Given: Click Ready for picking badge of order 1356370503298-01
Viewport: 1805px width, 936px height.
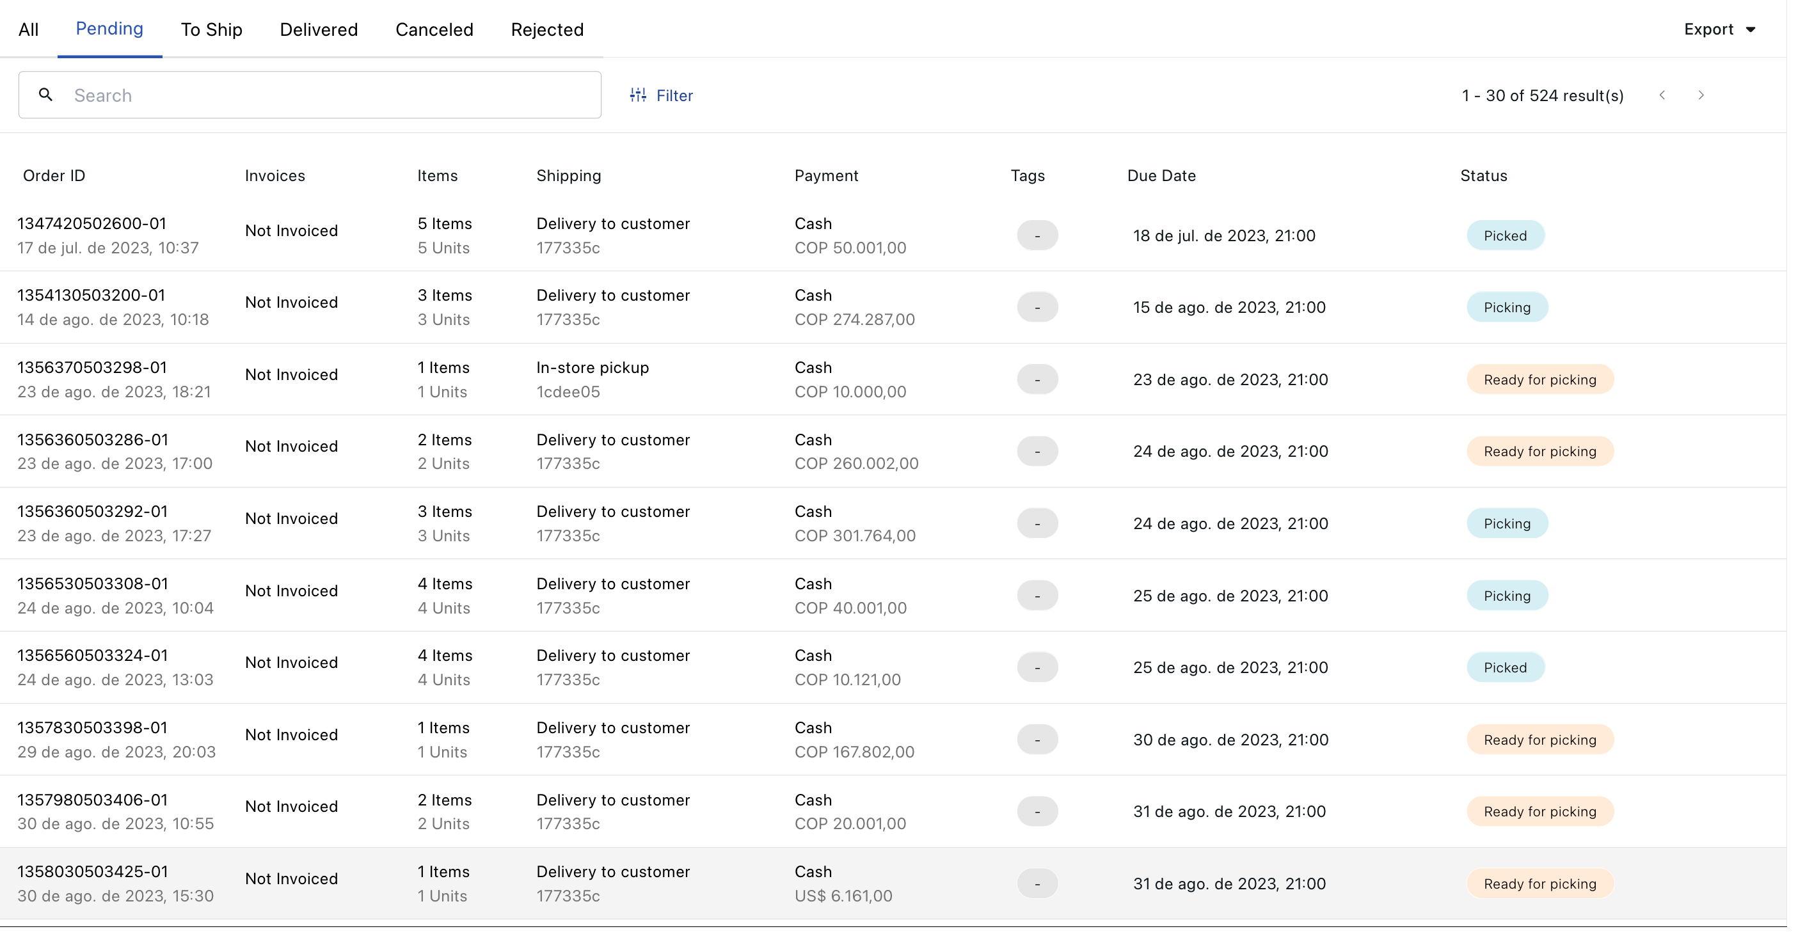Looking at the screenshot, I should (1539, 380).
